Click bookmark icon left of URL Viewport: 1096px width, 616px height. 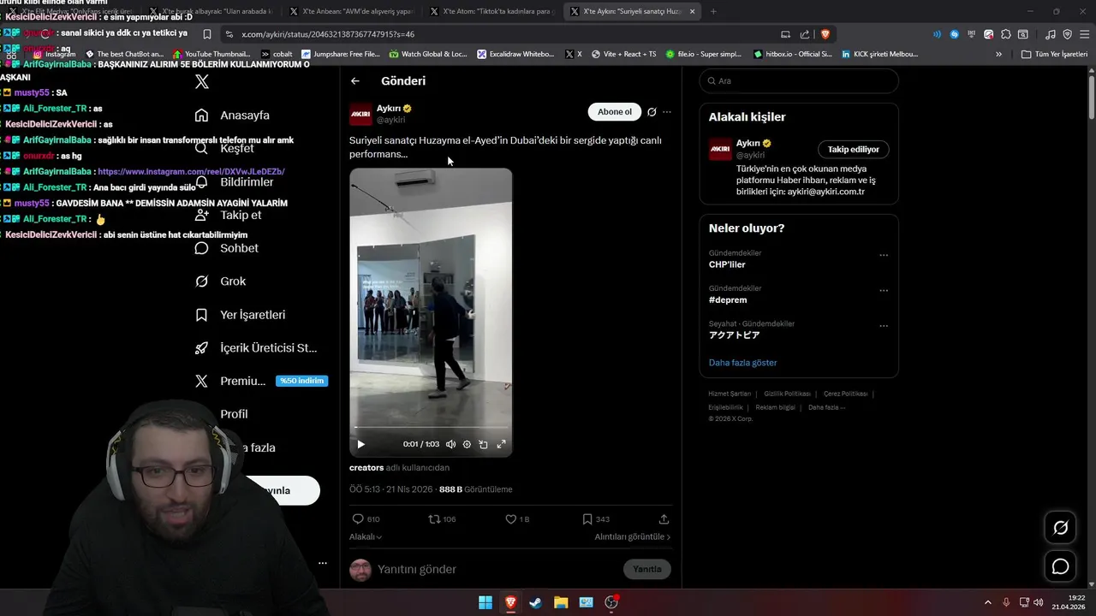(x=206, y=34)
